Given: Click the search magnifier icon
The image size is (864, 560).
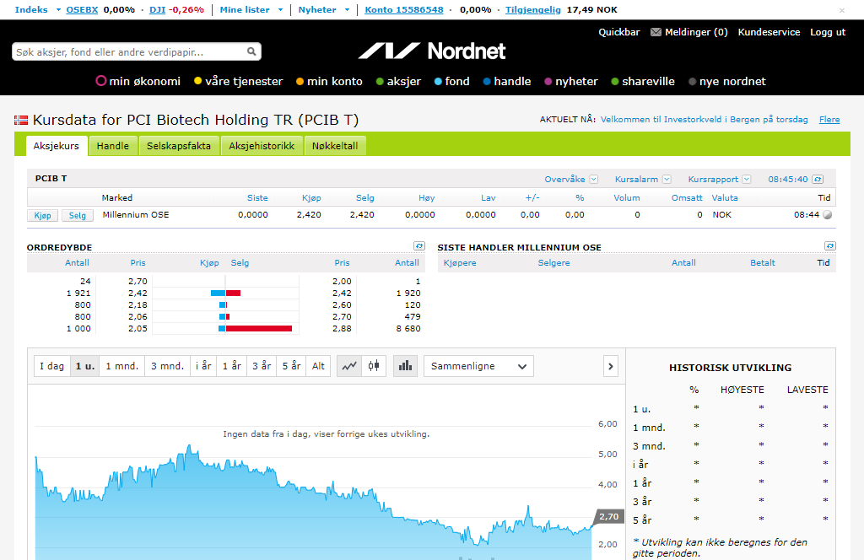Looking at the screenshot, I should point(251,51).
